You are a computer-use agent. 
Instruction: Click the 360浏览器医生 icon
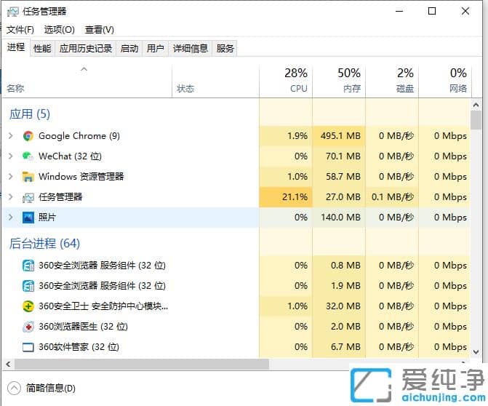pyautogui.click(x=28, y=327)
